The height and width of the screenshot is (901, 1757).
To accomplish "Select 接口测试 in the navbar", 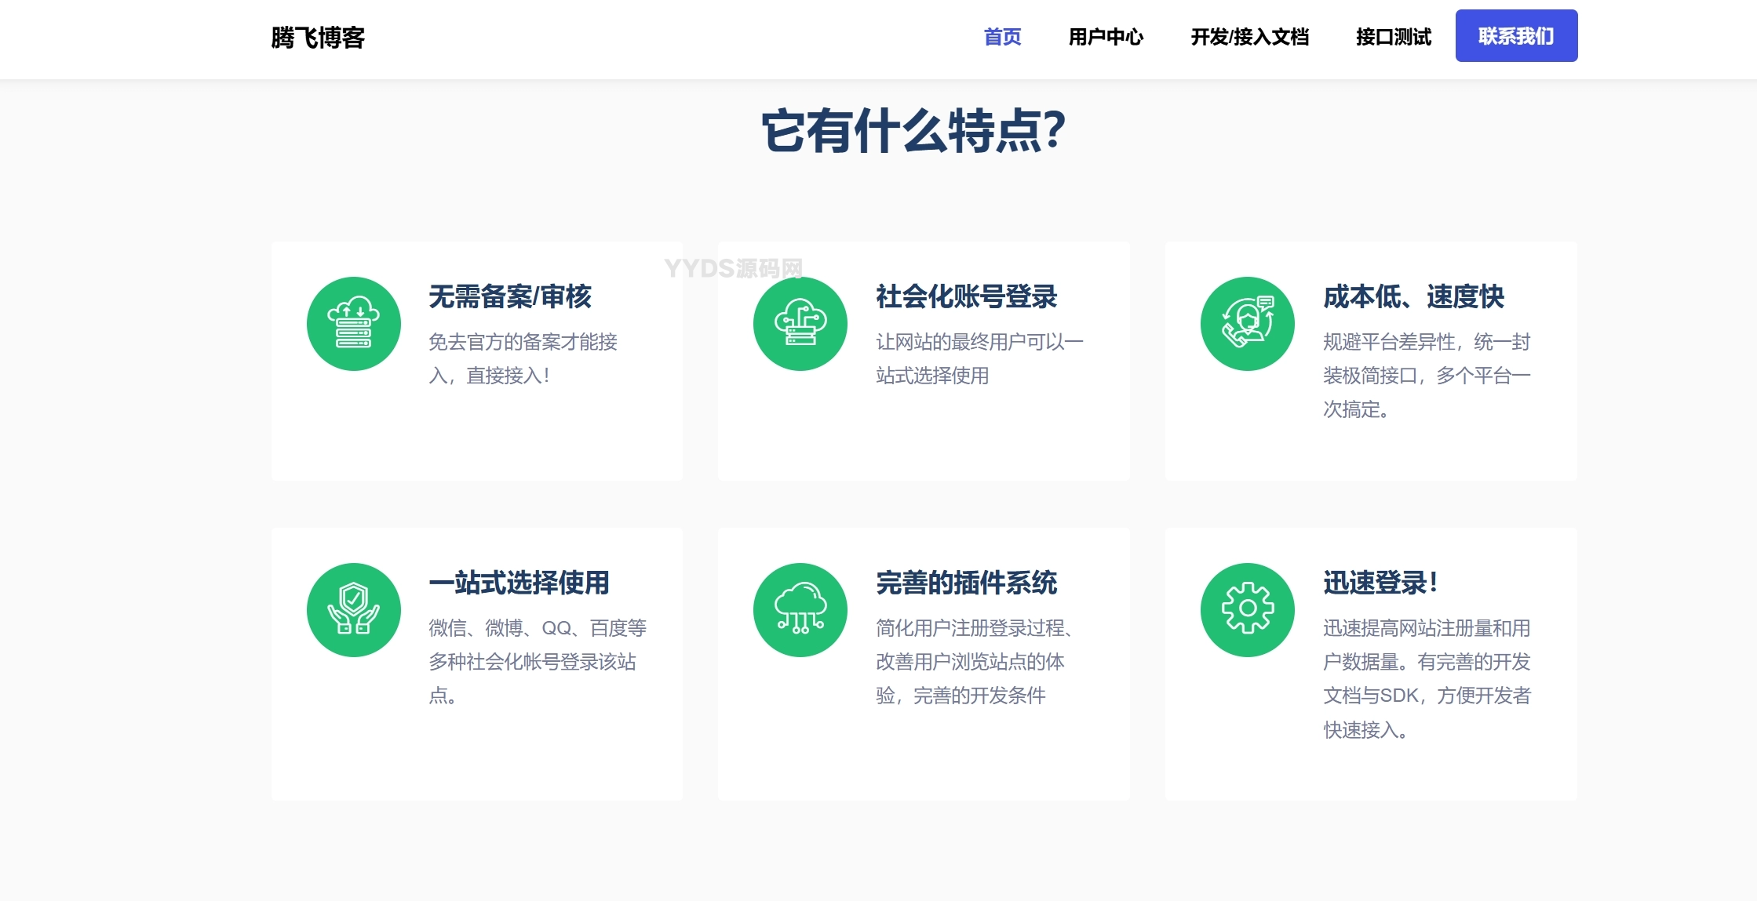I will pyautogui.click(x=1393, y=37).
